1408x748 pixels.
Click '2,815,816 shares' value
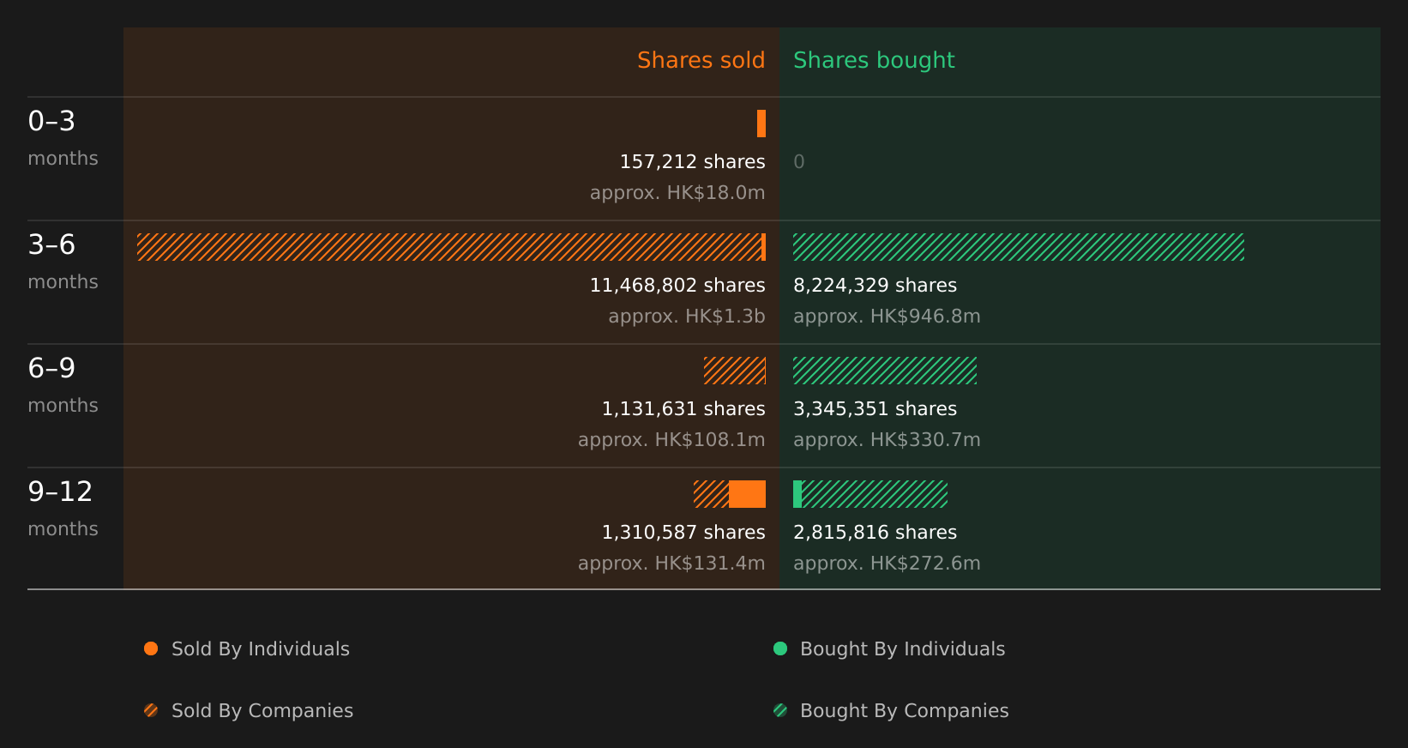pos(875,532)
